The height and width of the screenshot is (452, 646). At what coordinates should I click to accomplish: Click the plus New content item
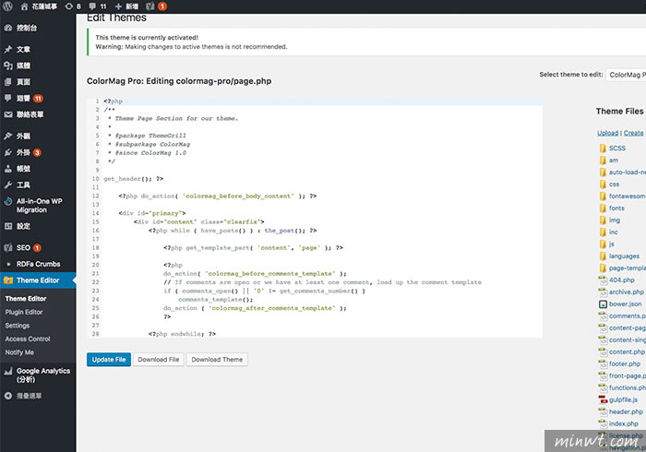126,6
